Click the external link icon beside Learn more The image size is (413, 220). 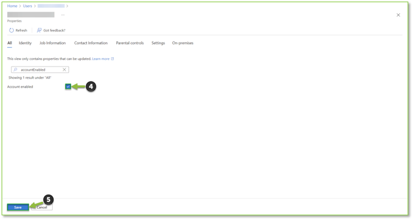click(113, 59)
